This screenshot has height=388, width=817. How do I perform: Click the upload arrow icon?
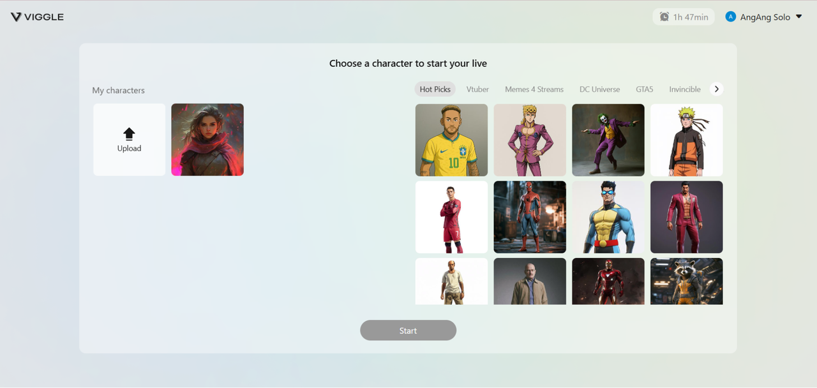pyautogui.click(x=129, y=134)
